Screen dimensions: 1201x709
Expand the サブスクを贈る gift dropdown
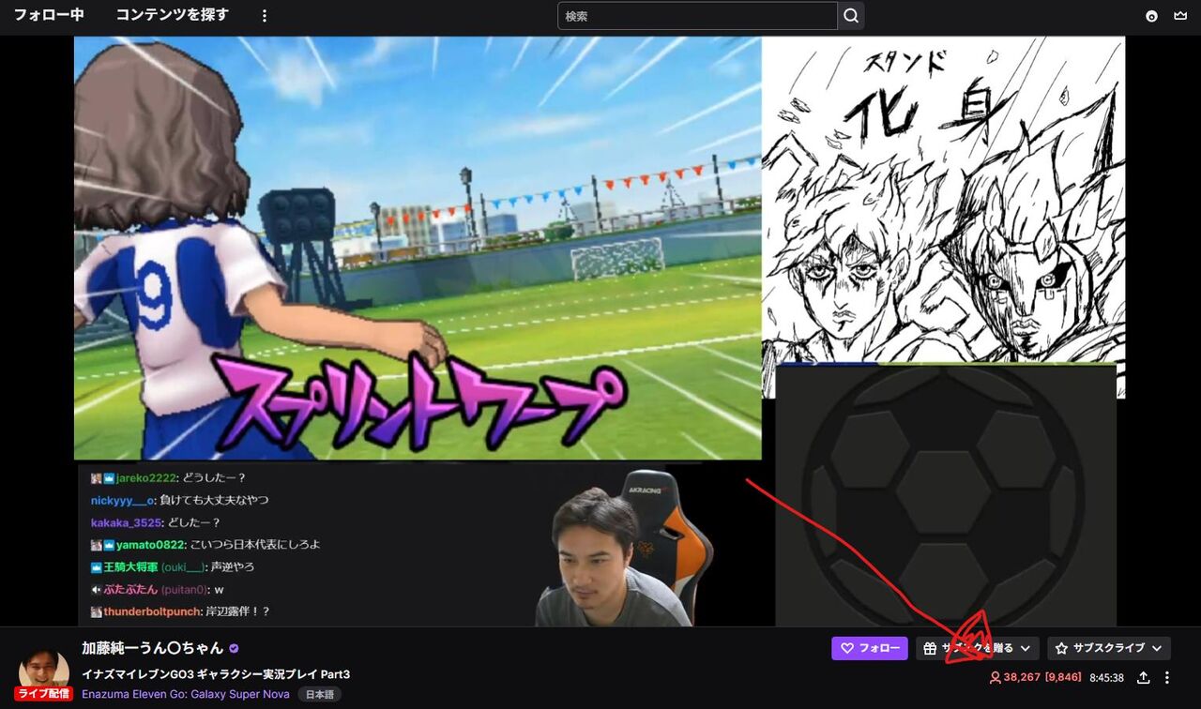(978, 648)
